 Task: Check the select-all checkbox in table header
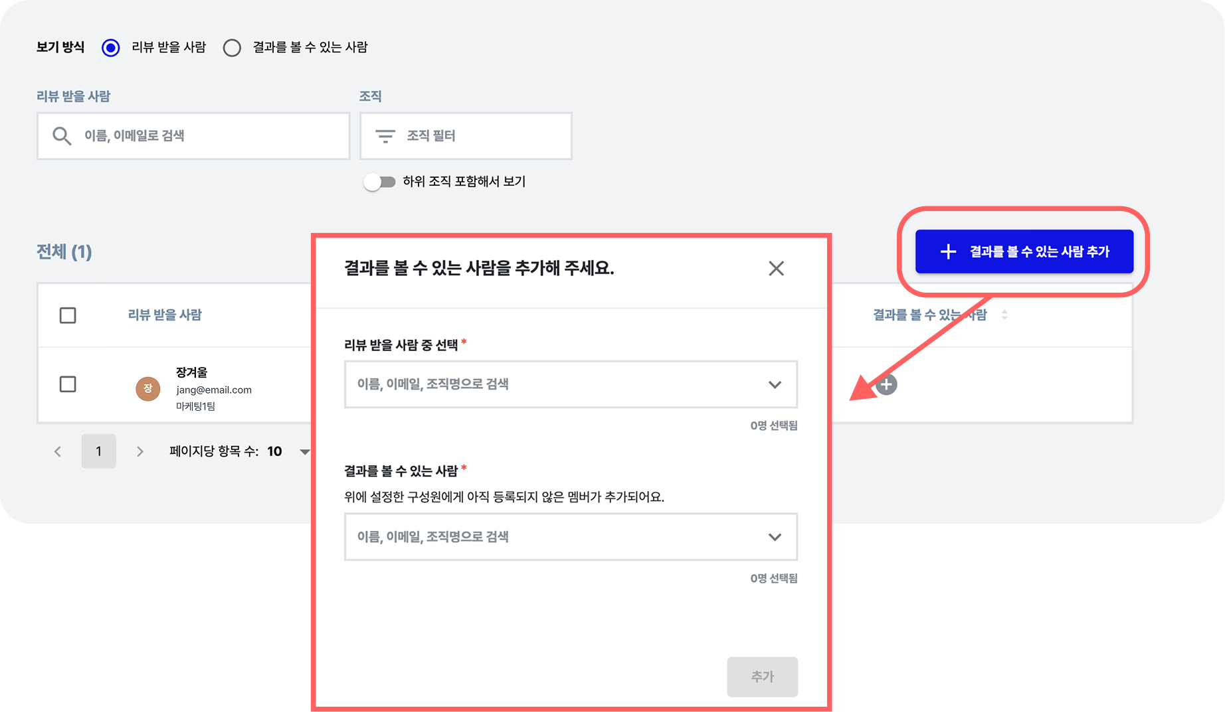[x=68, y=315]
